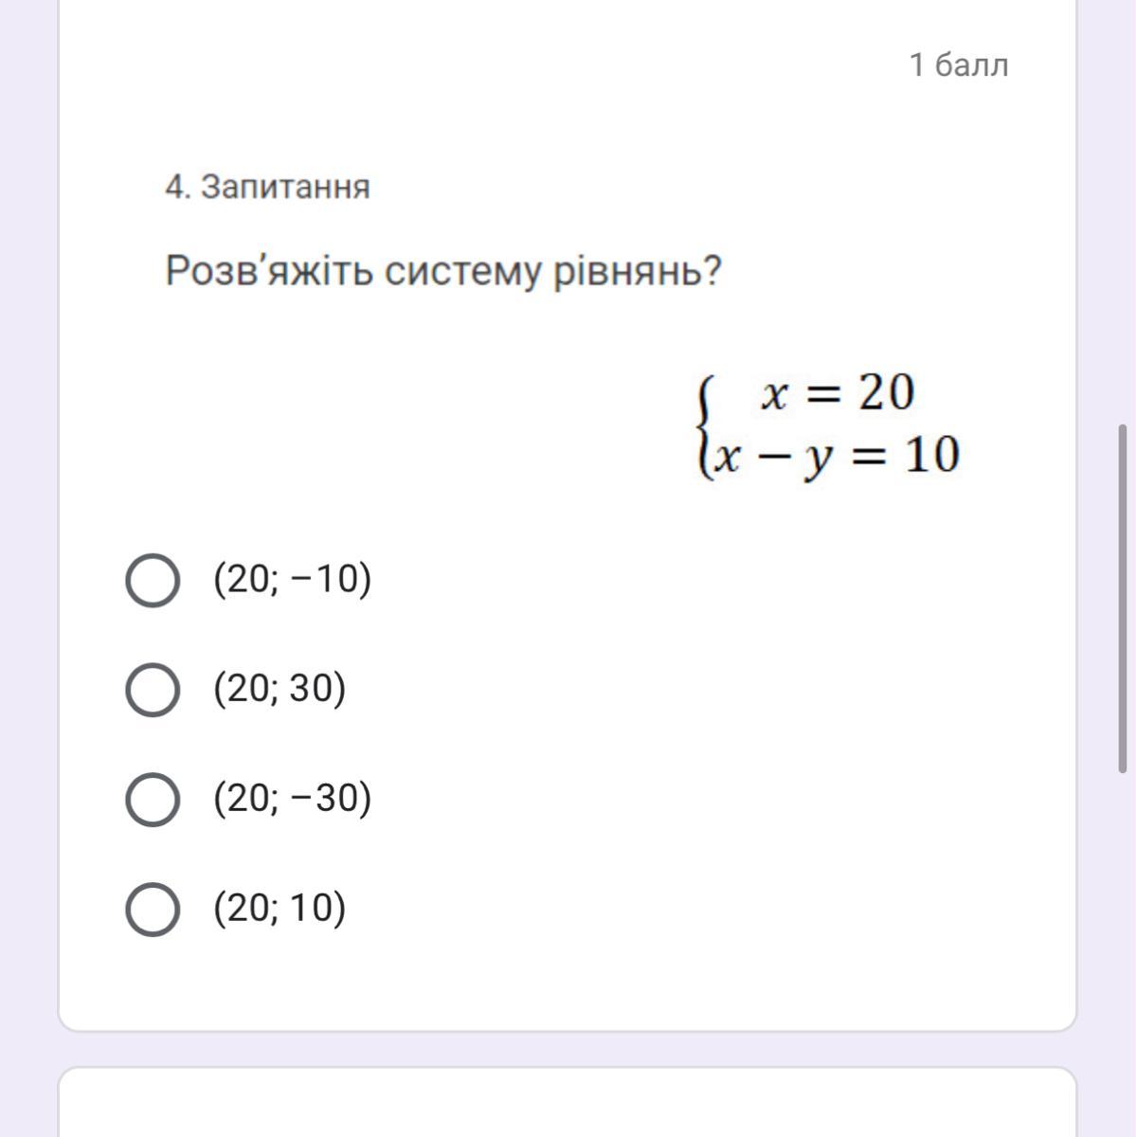The width and height of the screenshot is (1136, 1137).
Task: Click the "1 балл" points label
Action: pyautogui.click(x=959, y=65)
